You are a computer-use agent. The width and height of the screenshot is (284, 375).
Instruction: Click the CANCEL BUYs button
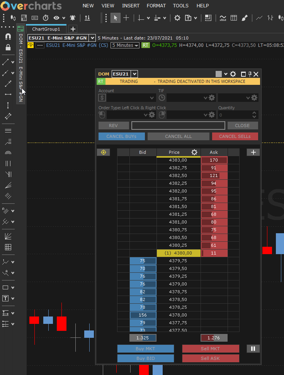pyautogui.click(x=122, y=136)
